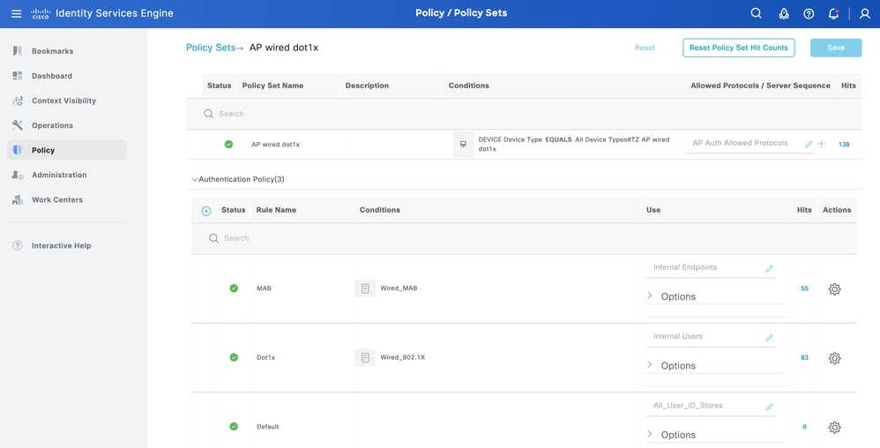This screenshot has width=880, height=448.
Task: Edit Internal Endpoints pencil icon
Action: 770,269
